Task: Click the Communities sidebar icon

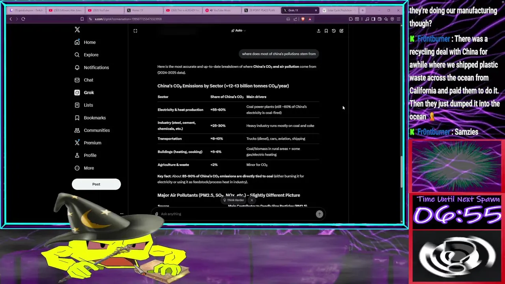Action: 77,130
